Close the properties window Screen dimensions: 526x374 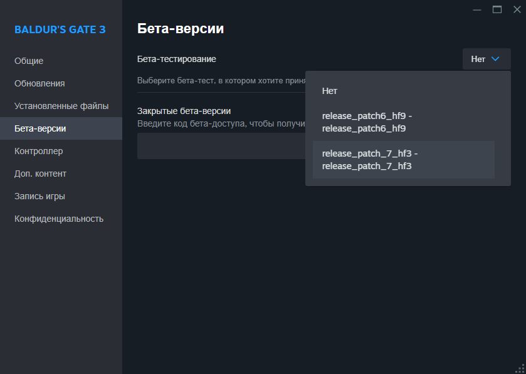[x=517, y=10]
